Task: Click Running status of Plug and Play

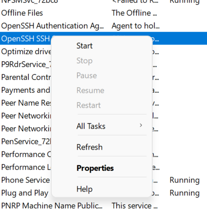Action: coord(185,193)
